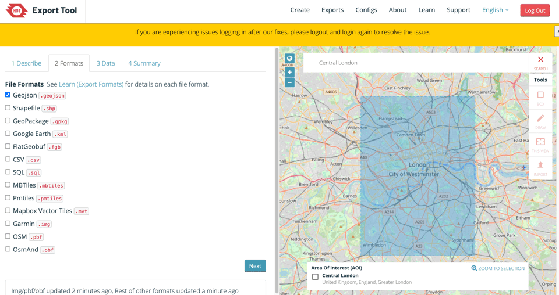Select the Draw pencil tool
Screen dimensions: 559x295
coord(540,121)
